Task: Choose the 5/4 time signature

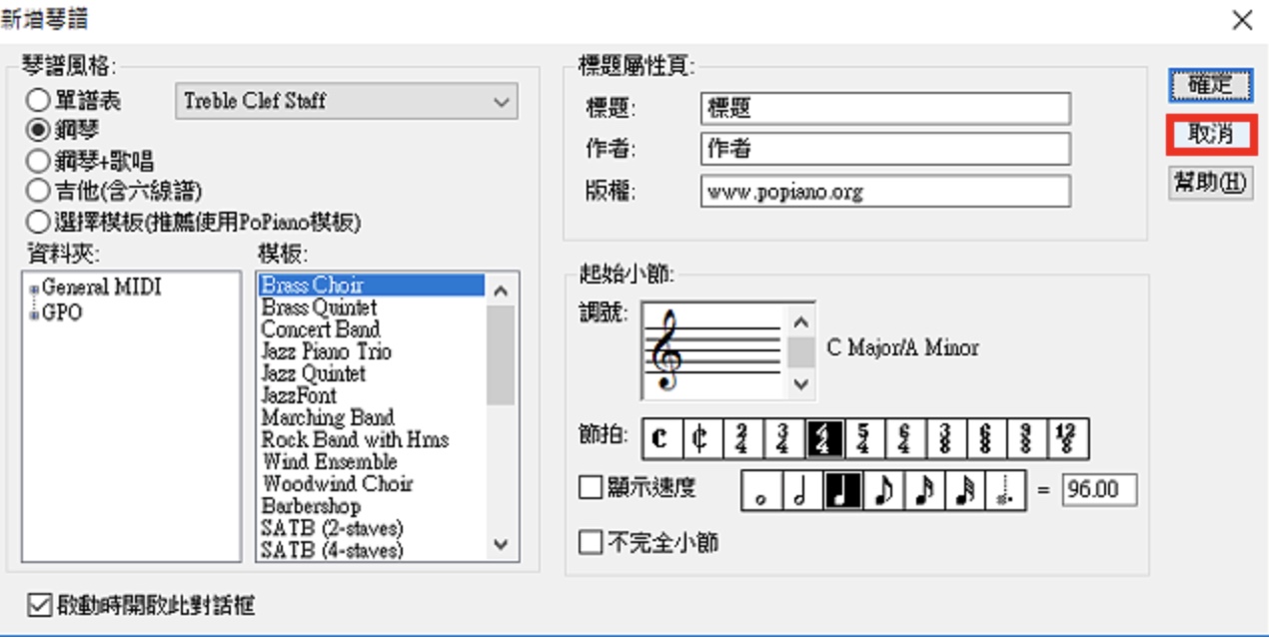Action: click(865, 438)
